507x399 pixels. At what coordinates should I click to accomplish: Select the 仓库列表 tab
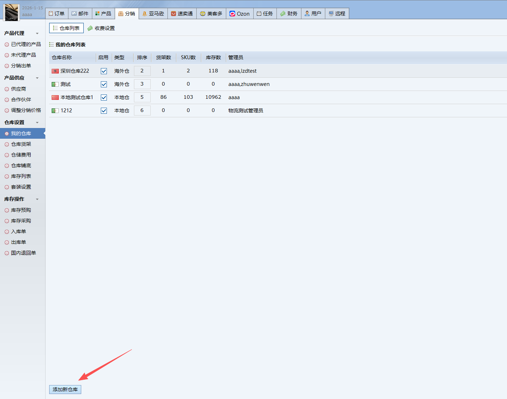coord(66,28)
